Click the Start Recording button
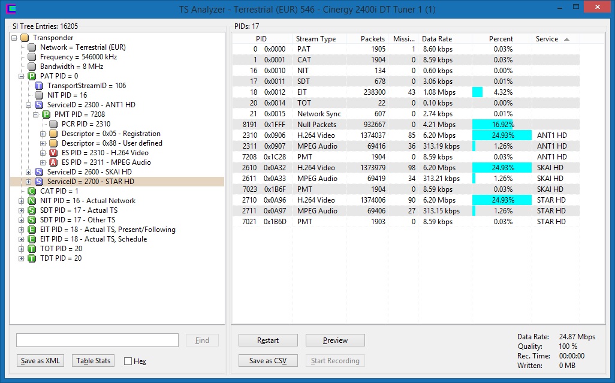Screen dimensions: 615x383 [x=335, y=361]
